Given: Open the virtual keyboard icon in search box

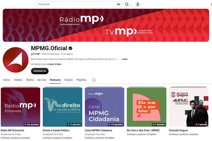Looking at the screenshot, I should pyautogui.click(x=118, y=4).
